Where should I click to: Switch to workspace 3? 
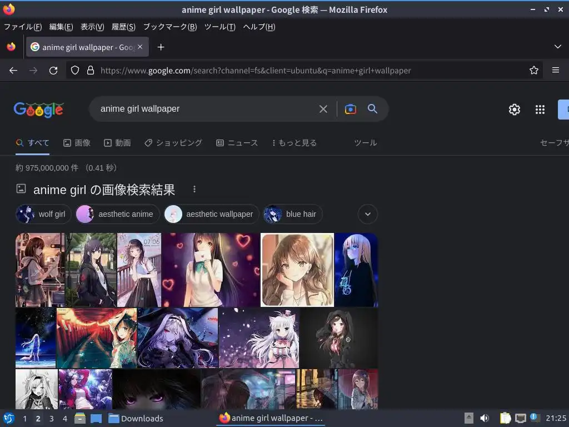pyautogui.click(x=52, y=418)
